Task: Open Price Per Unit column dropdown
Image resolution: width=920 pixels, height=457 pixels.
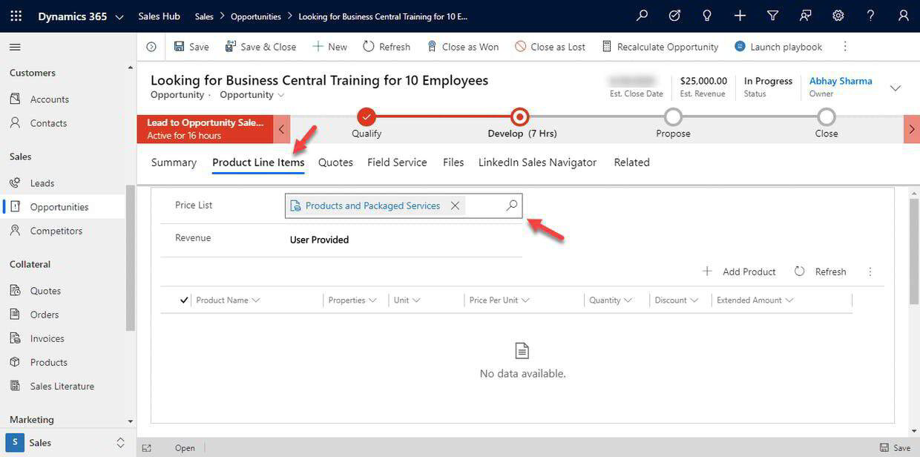Action: click(525, 300)
